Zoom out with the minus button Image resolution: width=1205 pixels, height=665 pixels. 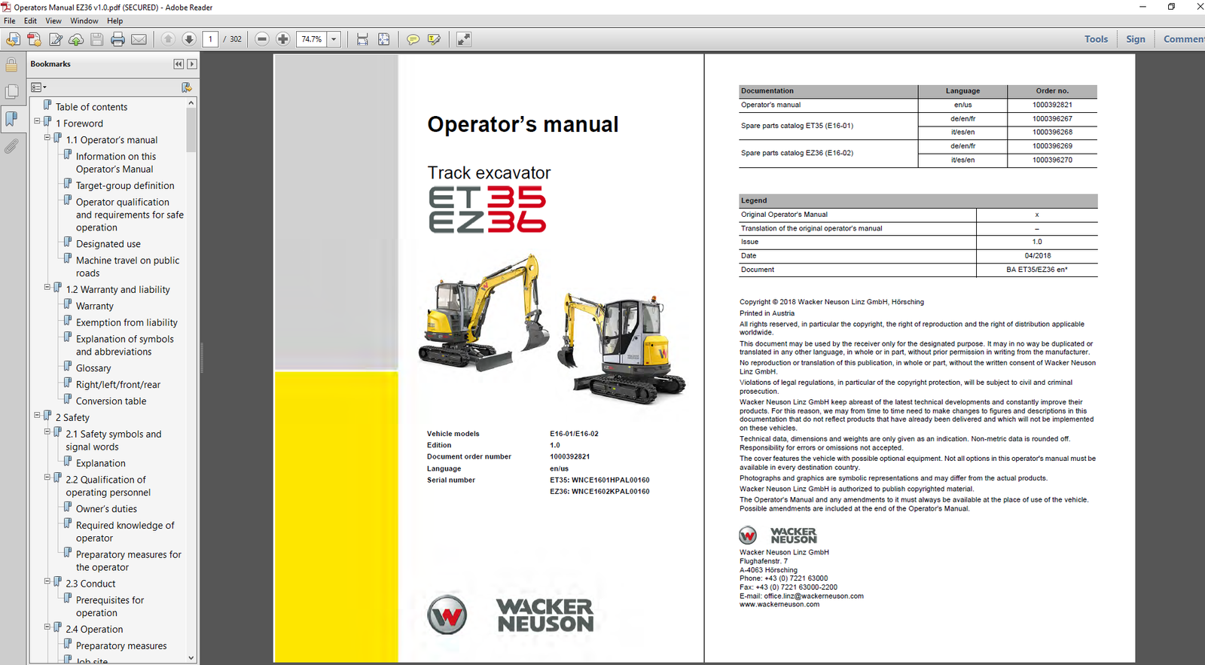coord(262,39)
